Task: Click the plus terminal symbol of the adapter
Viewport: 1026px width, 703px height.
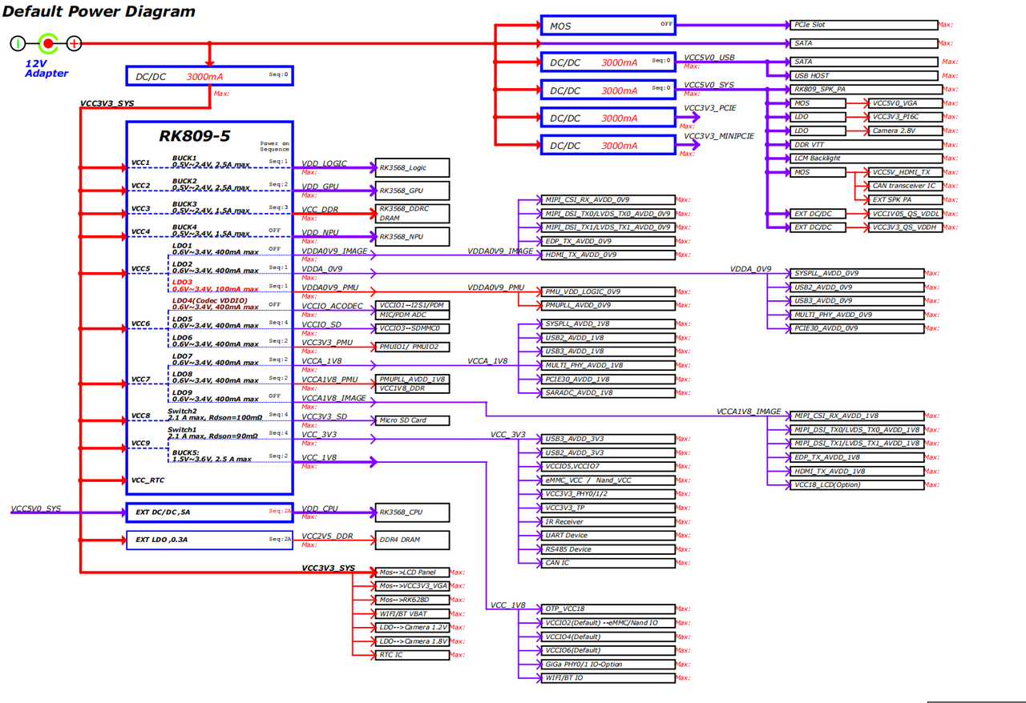Action: [x=74, y=44]
